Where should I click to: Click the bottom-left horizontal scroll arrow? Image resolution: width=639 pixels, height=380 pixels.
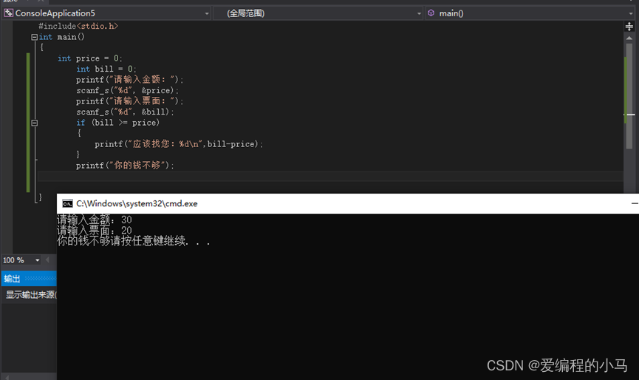tap(6, 377)
